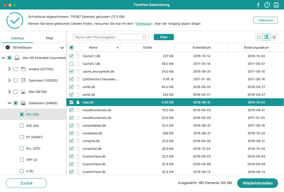Sort by Größe column header
Image resolution: width=284 pixels, height=192 pixels.
(x=148, y=48)
